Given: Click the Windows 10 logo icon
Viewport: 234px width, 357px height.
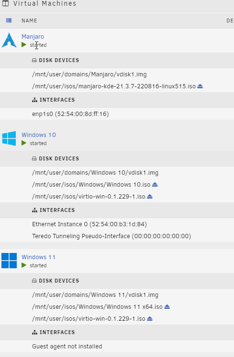Looking at the screenshot, I should (9, 138).
